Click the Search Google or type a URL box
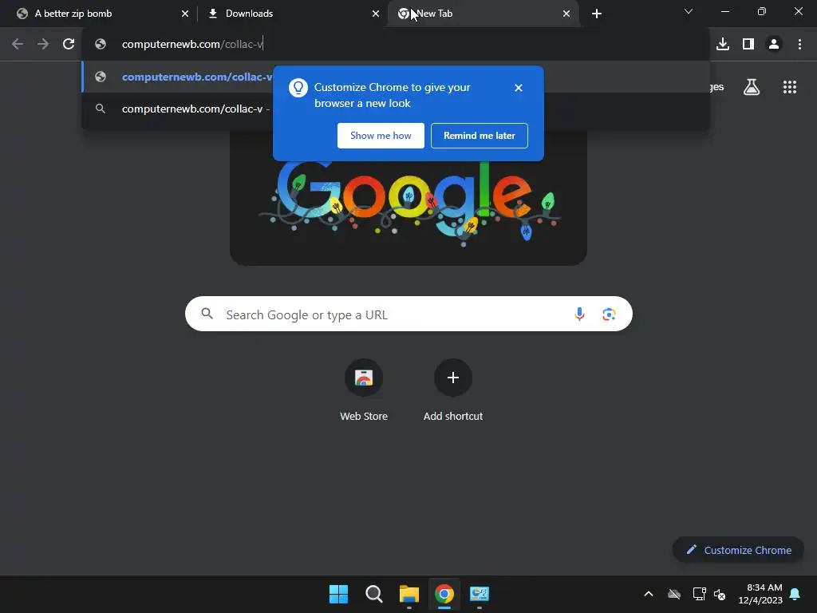 408,314
